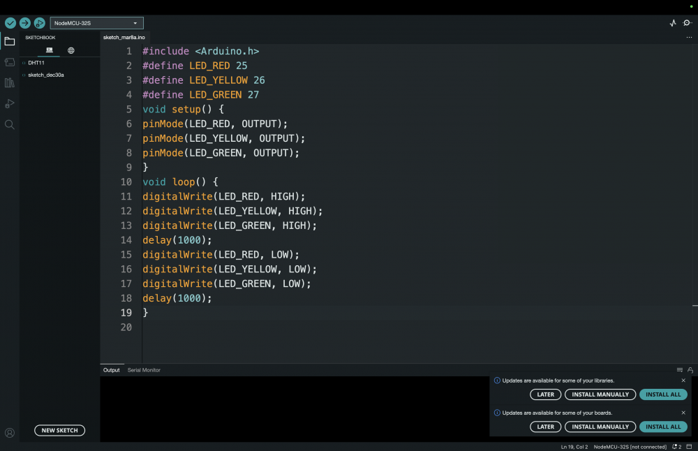Switch to the cloud sketchbook tab
The image size is (698, 451).
(71, 50)
